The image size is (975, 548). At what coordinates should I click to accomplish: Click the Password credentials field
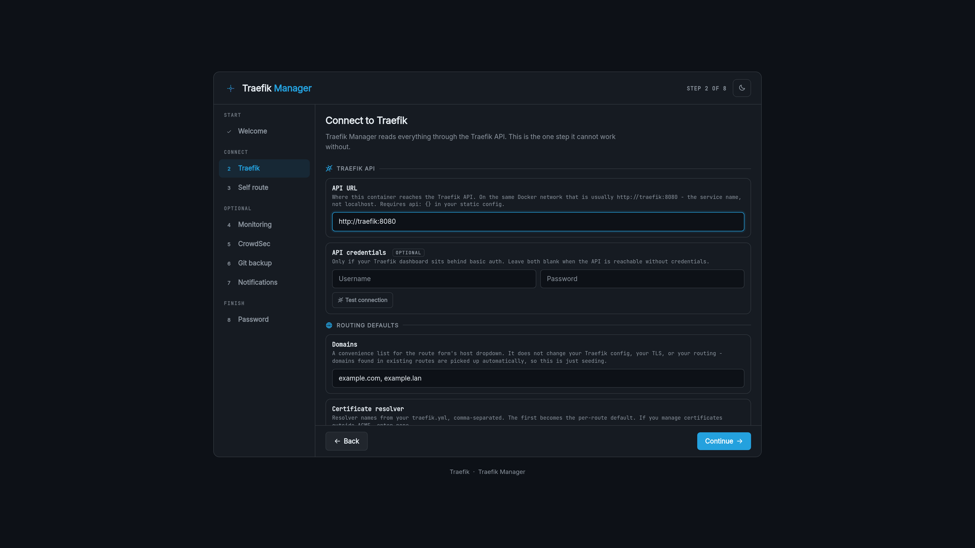click(642, 279)
